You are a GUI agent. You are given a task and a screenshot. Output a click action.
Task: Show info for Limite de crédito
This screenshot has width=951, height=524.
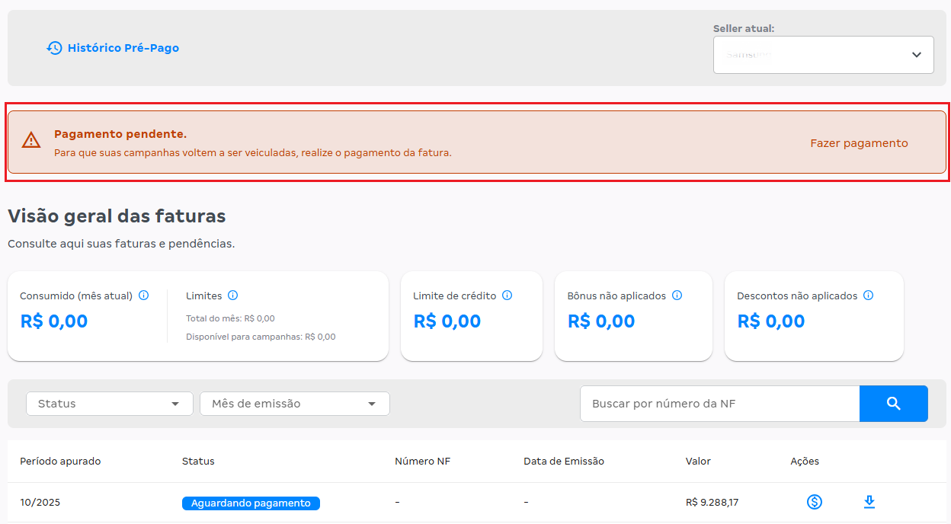point(508,296)
